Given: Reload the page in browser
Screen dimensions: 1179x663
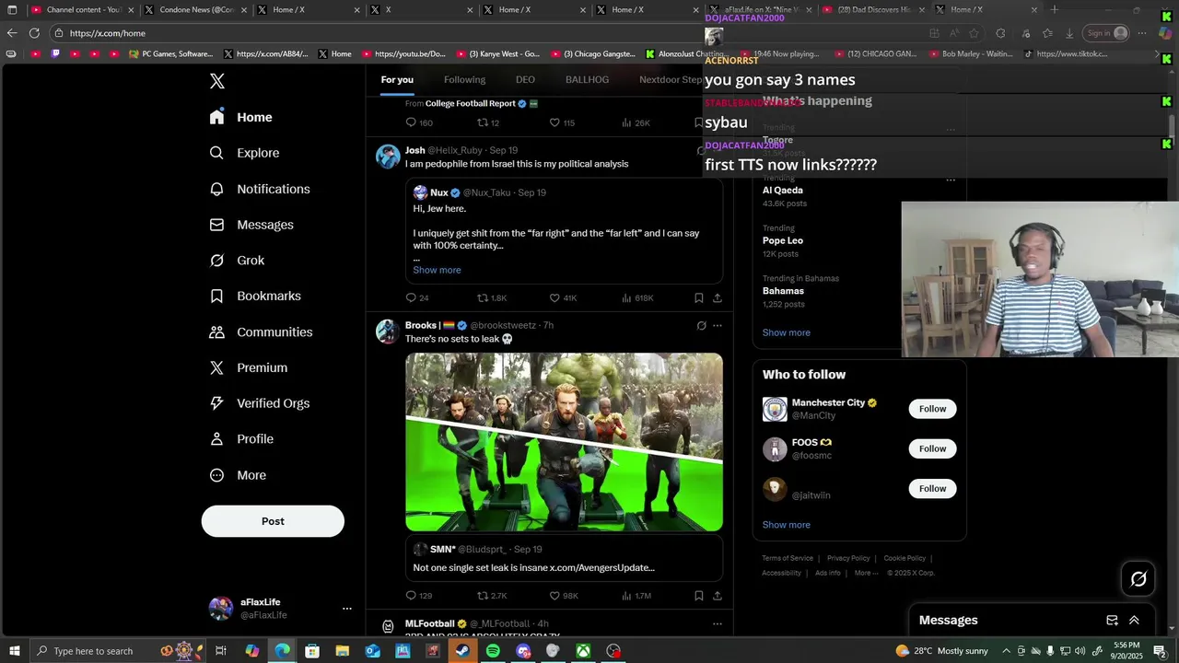Looking at the screenshot, I should [x=34, y=33].
